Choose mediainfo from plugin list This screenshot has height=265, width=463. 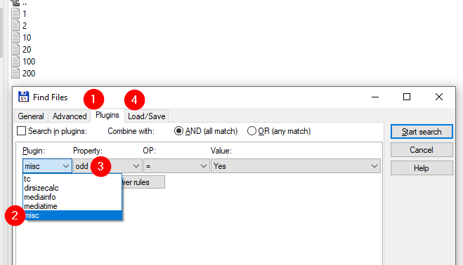click(x=72, y=197)
